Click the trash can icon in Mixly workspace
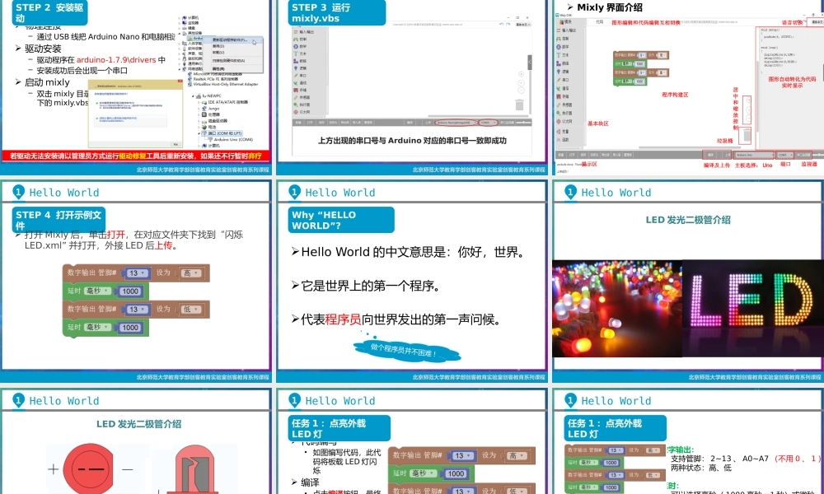 pos(746,136)
